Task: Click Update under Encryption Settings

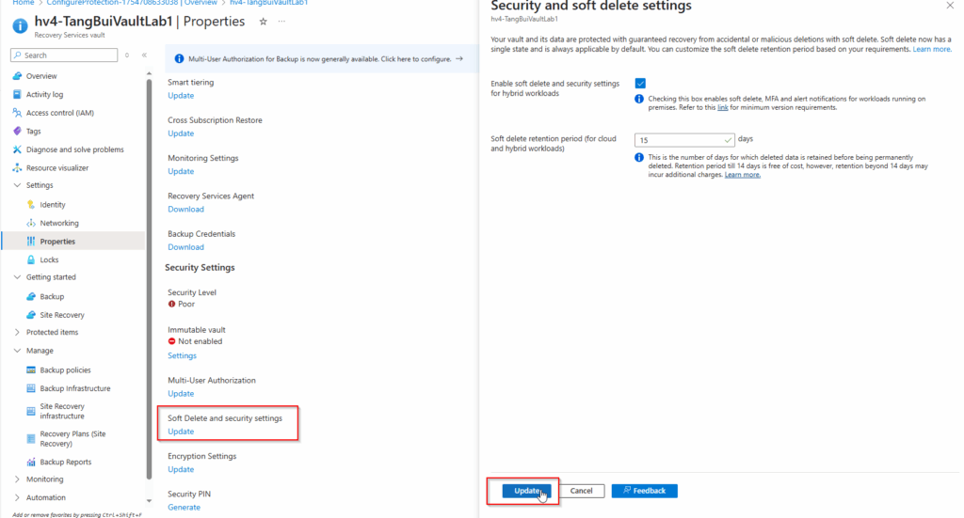Action: tap(181, 469)
